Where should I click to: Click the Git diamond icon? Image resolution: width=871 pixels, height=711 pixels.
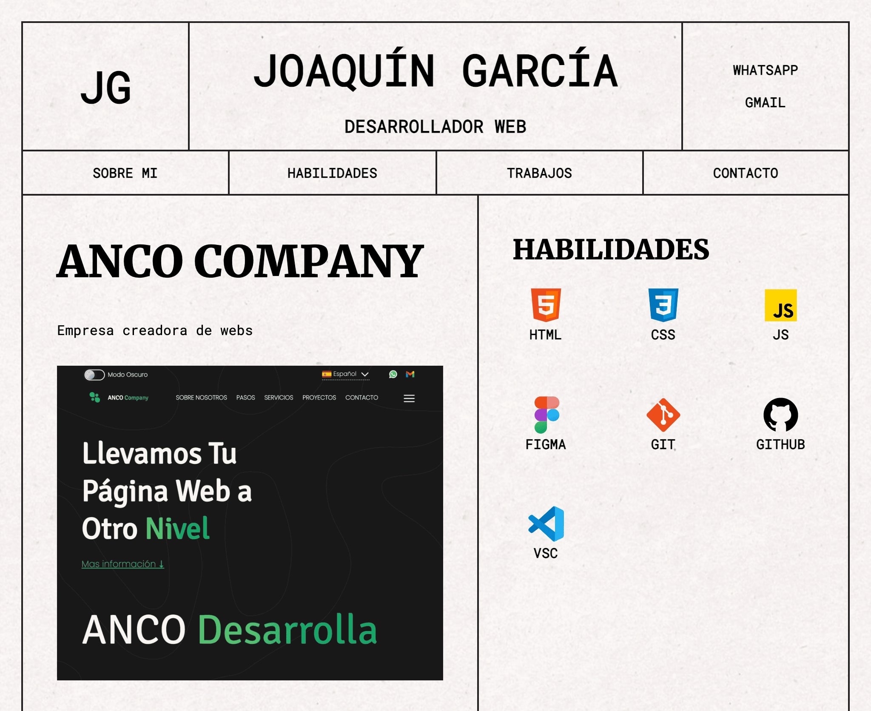663,415
